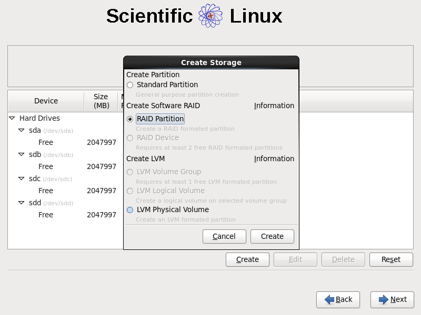This screenshot has width=421, height=315.
Task: Collapse the Hard Drives tree node
Action: point(12,118)
